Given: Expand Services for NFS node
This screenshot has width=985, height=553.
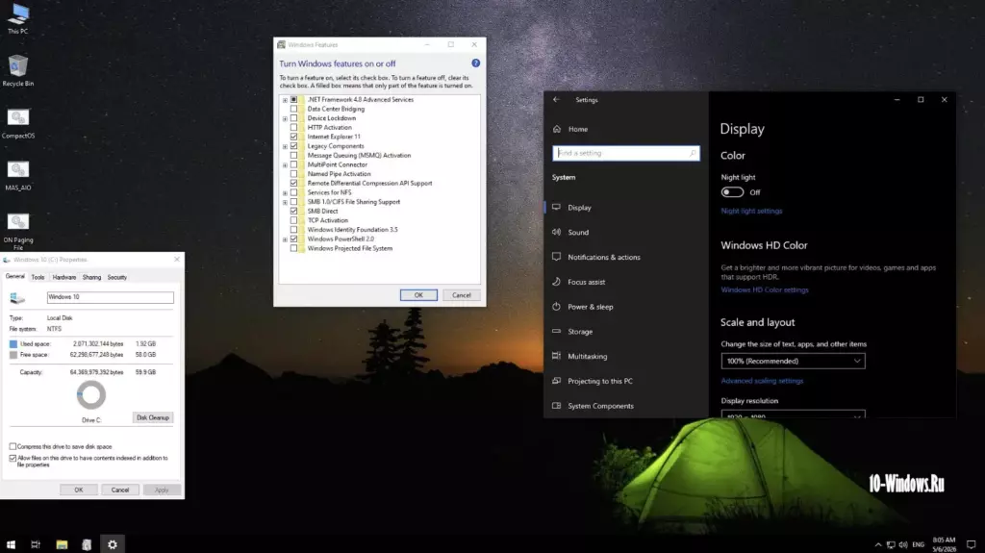Looking at the screenshot, I should pos(285,193).
